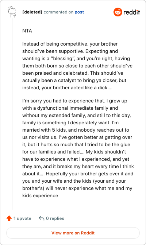Click the NTA verdict line
Screen dimensions: 146x245
click(27, 31)
